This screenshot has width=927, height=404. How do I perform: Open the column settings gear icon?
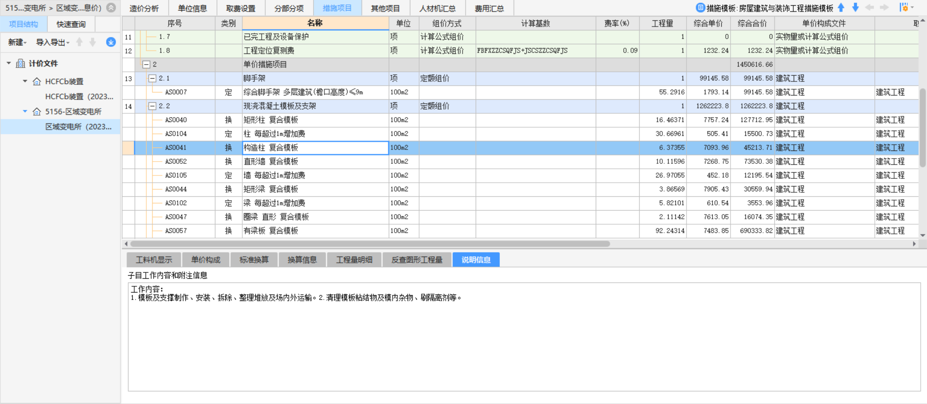coord(904,8)
